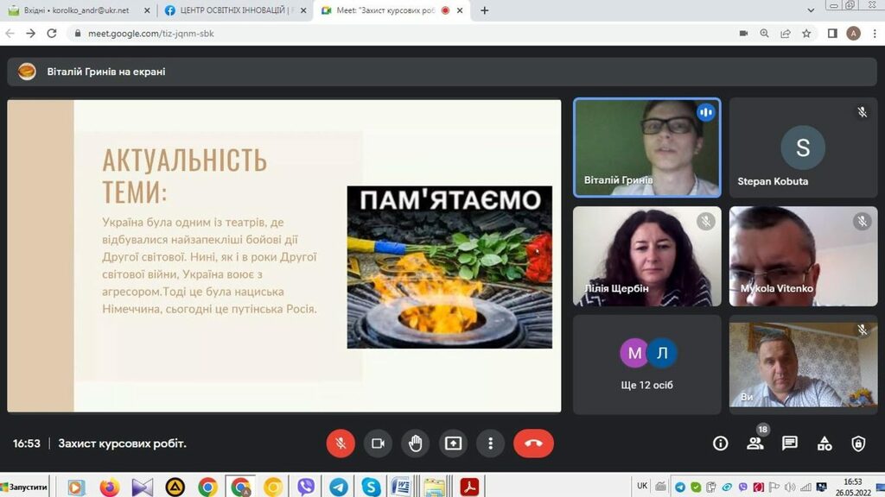Select the Лілія Щербін video tile
Viewport: 885px width, 497px height.
point(646,256)
